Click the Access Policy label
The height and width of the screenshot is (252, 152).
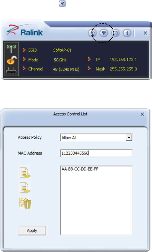pos(30,137)
